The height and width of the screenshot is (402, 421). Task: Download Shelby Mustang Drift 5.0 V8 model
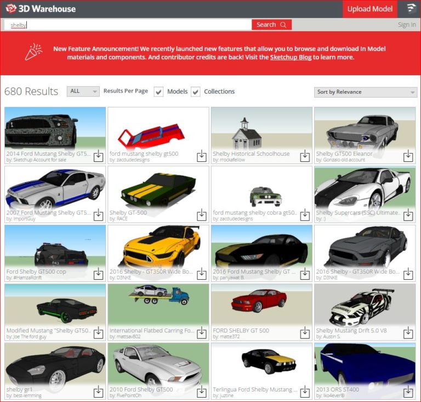coord(408,332)
